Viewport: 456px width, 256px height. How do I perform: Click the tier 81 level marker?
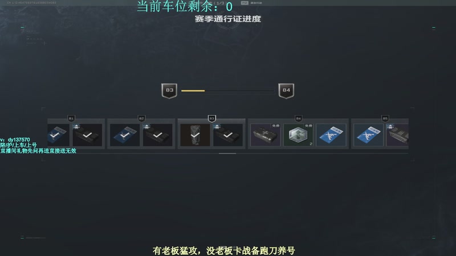71,118
